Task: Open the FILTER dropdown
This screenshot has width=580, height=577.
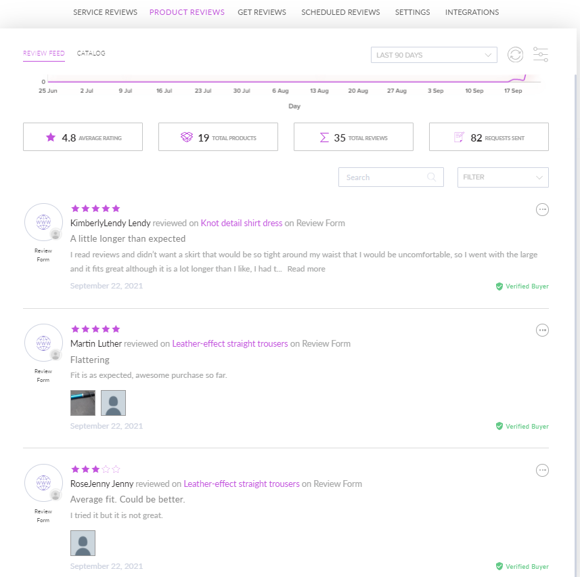Action: 503,177
